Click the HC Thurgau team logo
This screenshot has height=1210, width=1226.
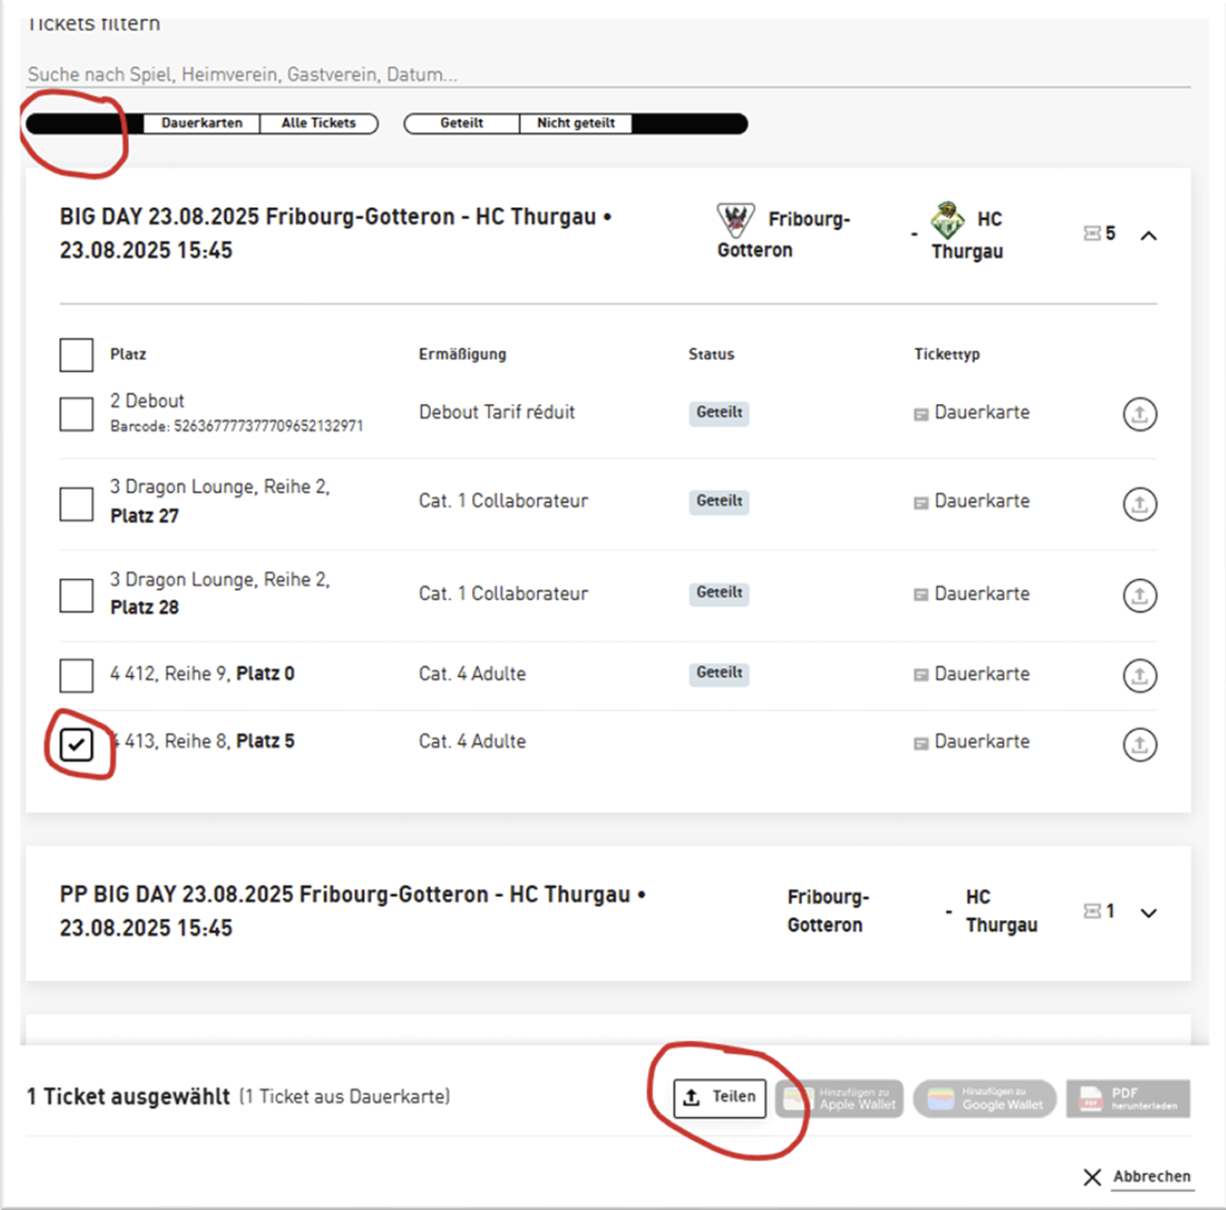(x=947, y=220)
